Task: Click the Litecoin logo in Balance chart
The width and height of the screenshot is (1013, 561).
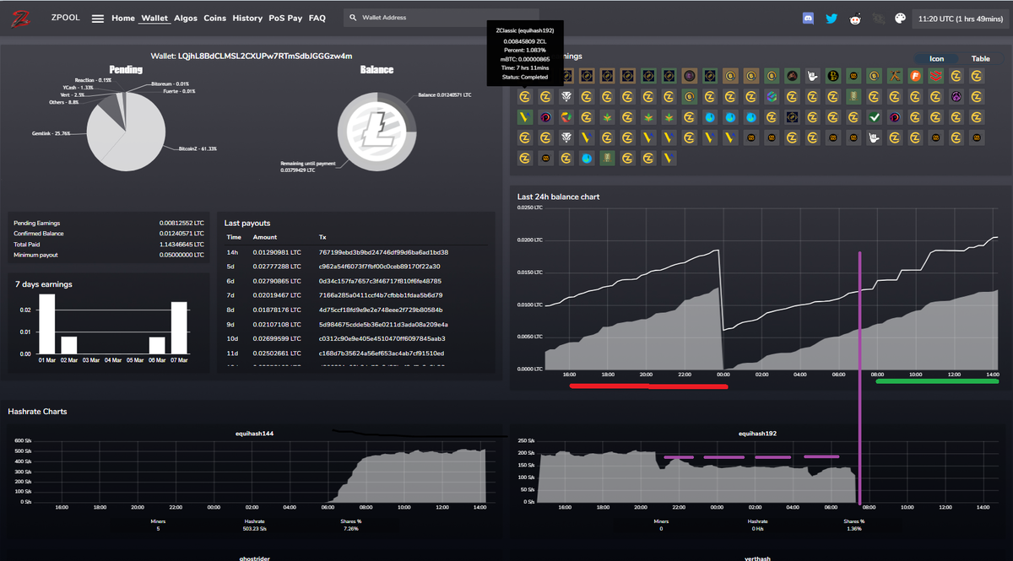Action: point(376,132)
